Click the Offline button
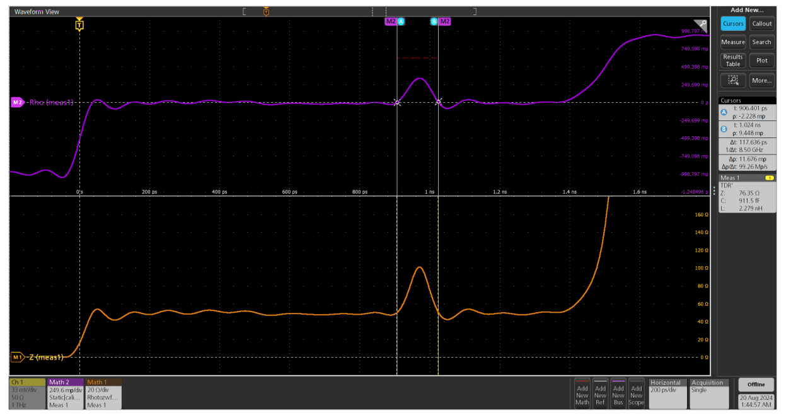This screenshot has height=415, width=786. pyautogui.click(x=756, y=384)
